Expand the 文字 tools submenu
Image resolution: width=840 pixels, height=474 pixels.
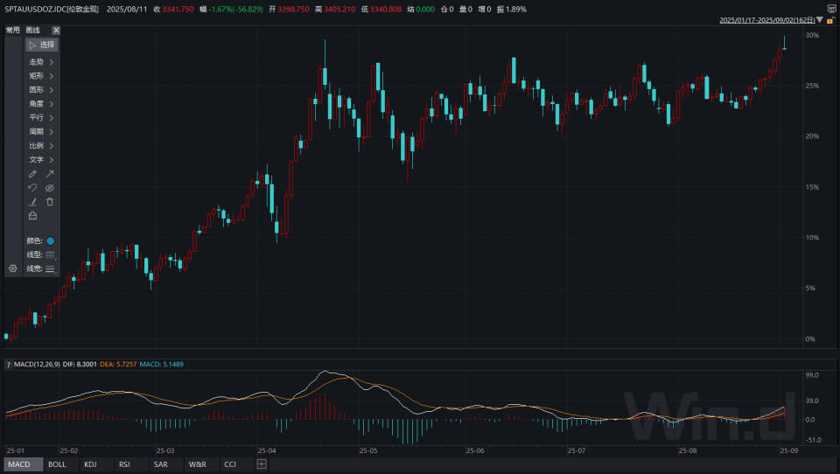pyautogui.click(x=42, y=160)
